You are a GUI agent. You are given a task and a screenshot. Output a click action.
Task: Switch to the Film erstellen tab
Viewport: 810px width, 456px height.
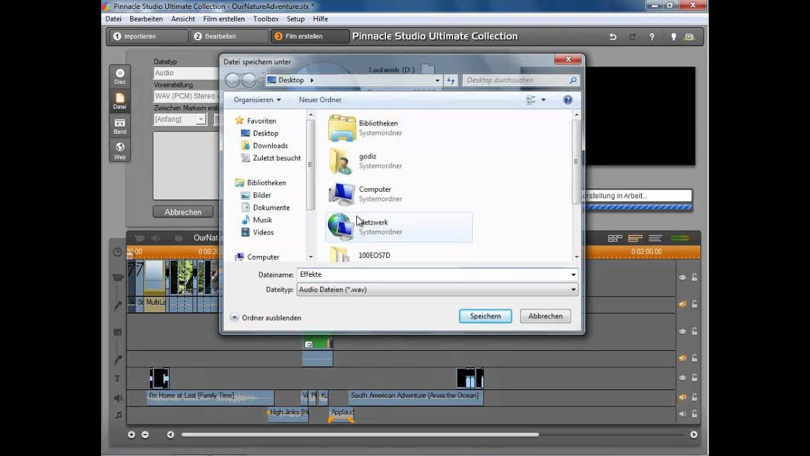(x=310, y=36)
